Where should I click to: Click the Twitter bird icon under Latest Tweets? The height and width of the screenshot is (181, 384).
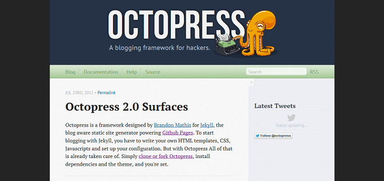click(291, 118)
